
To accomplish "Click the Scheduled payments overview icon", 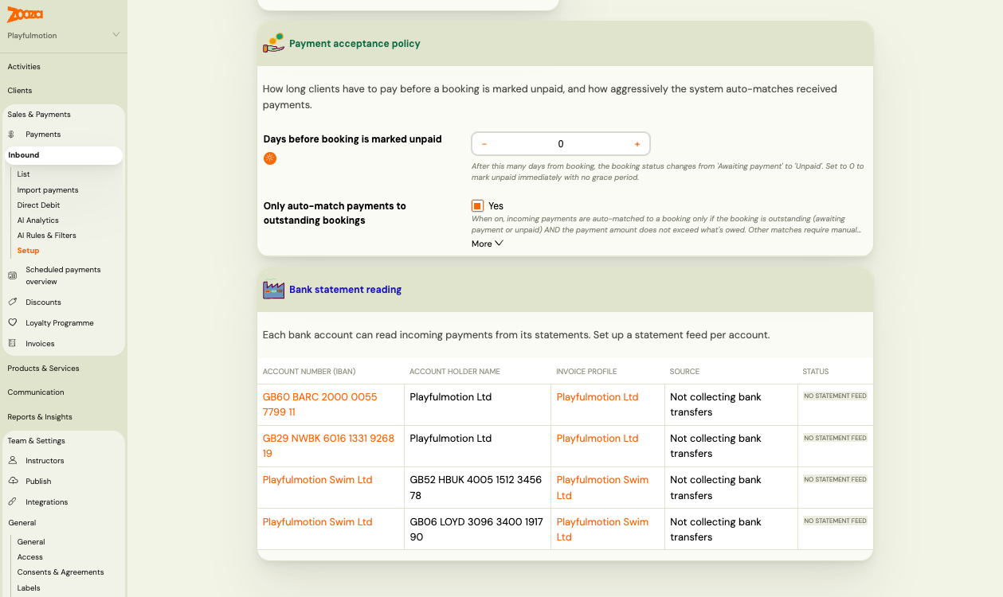I will 12,275.
